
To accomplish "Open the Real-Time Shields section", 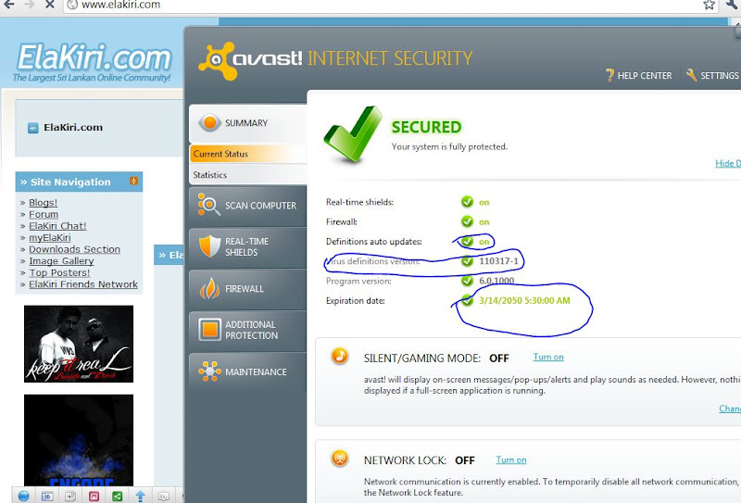I will click(247, 246).
